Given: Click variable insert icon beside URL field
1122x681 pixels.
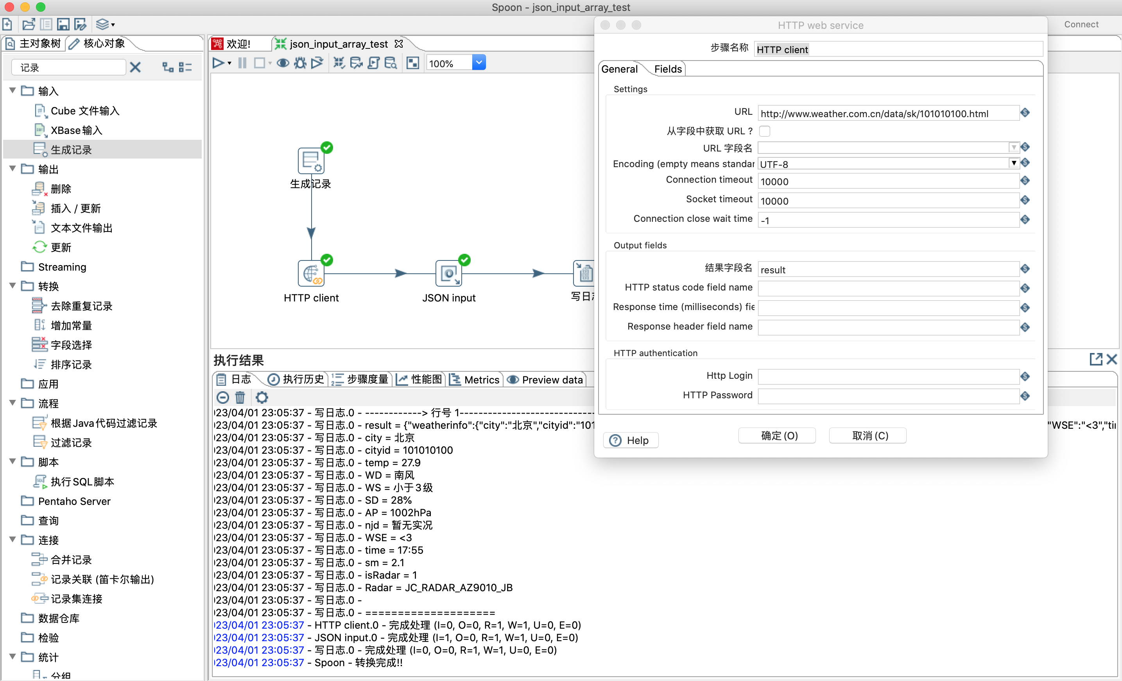Looking at the screenshot, I should point(1025,113).
